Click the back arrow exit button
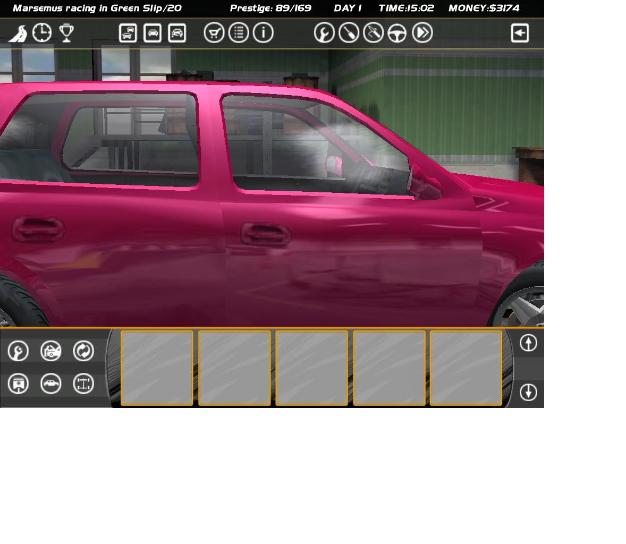Viewport: 626px width, 544px height. pos(520,33)
